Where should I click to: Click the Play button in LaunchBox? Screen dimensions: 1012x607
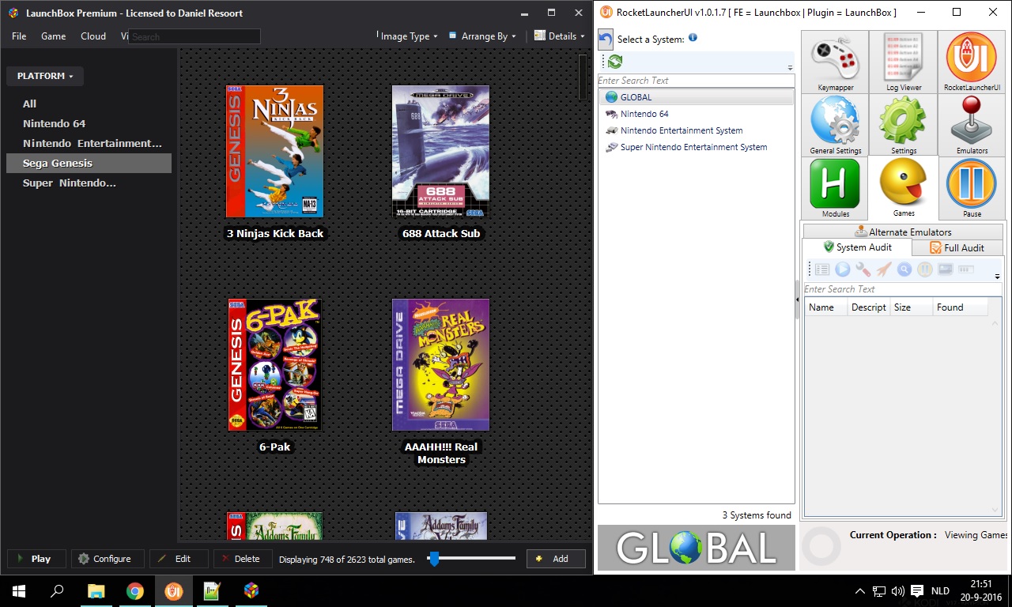[x=36, y=559]
